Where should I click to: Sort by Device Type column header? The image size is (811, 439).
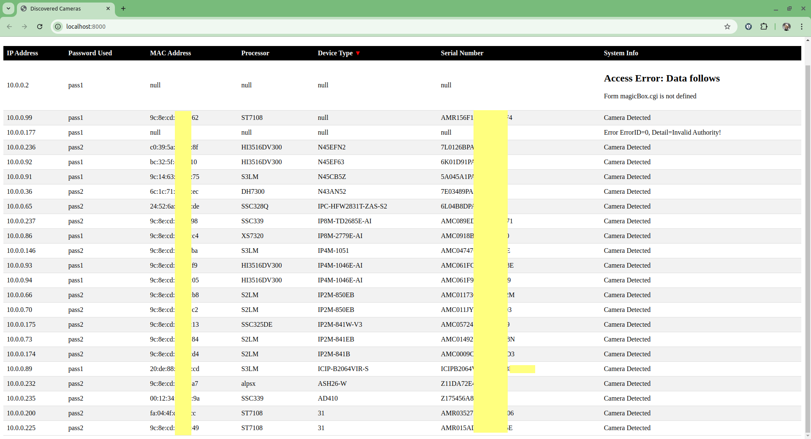click(335, 53)
